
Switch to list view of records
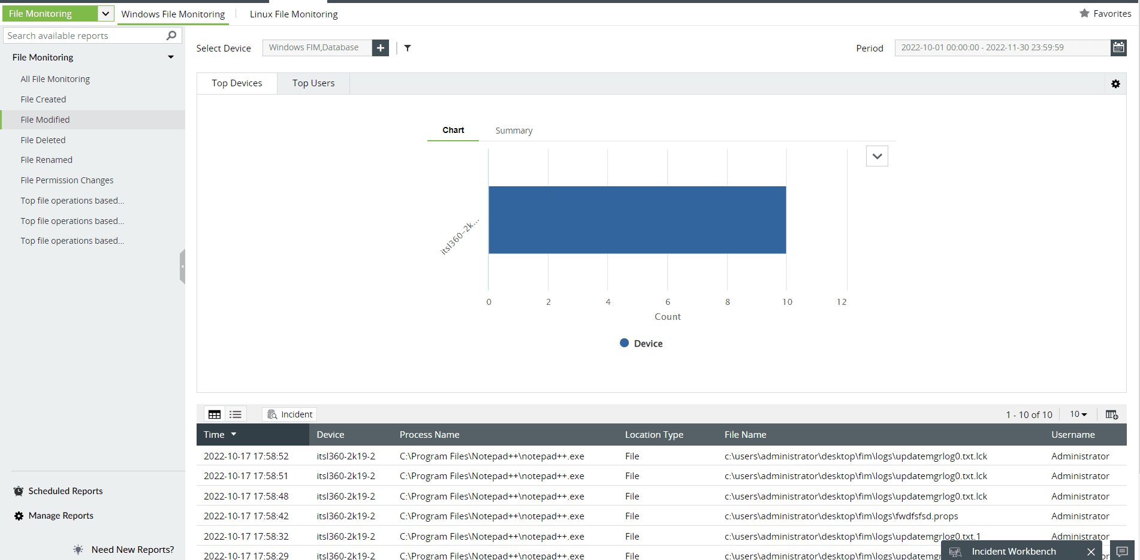235,414
